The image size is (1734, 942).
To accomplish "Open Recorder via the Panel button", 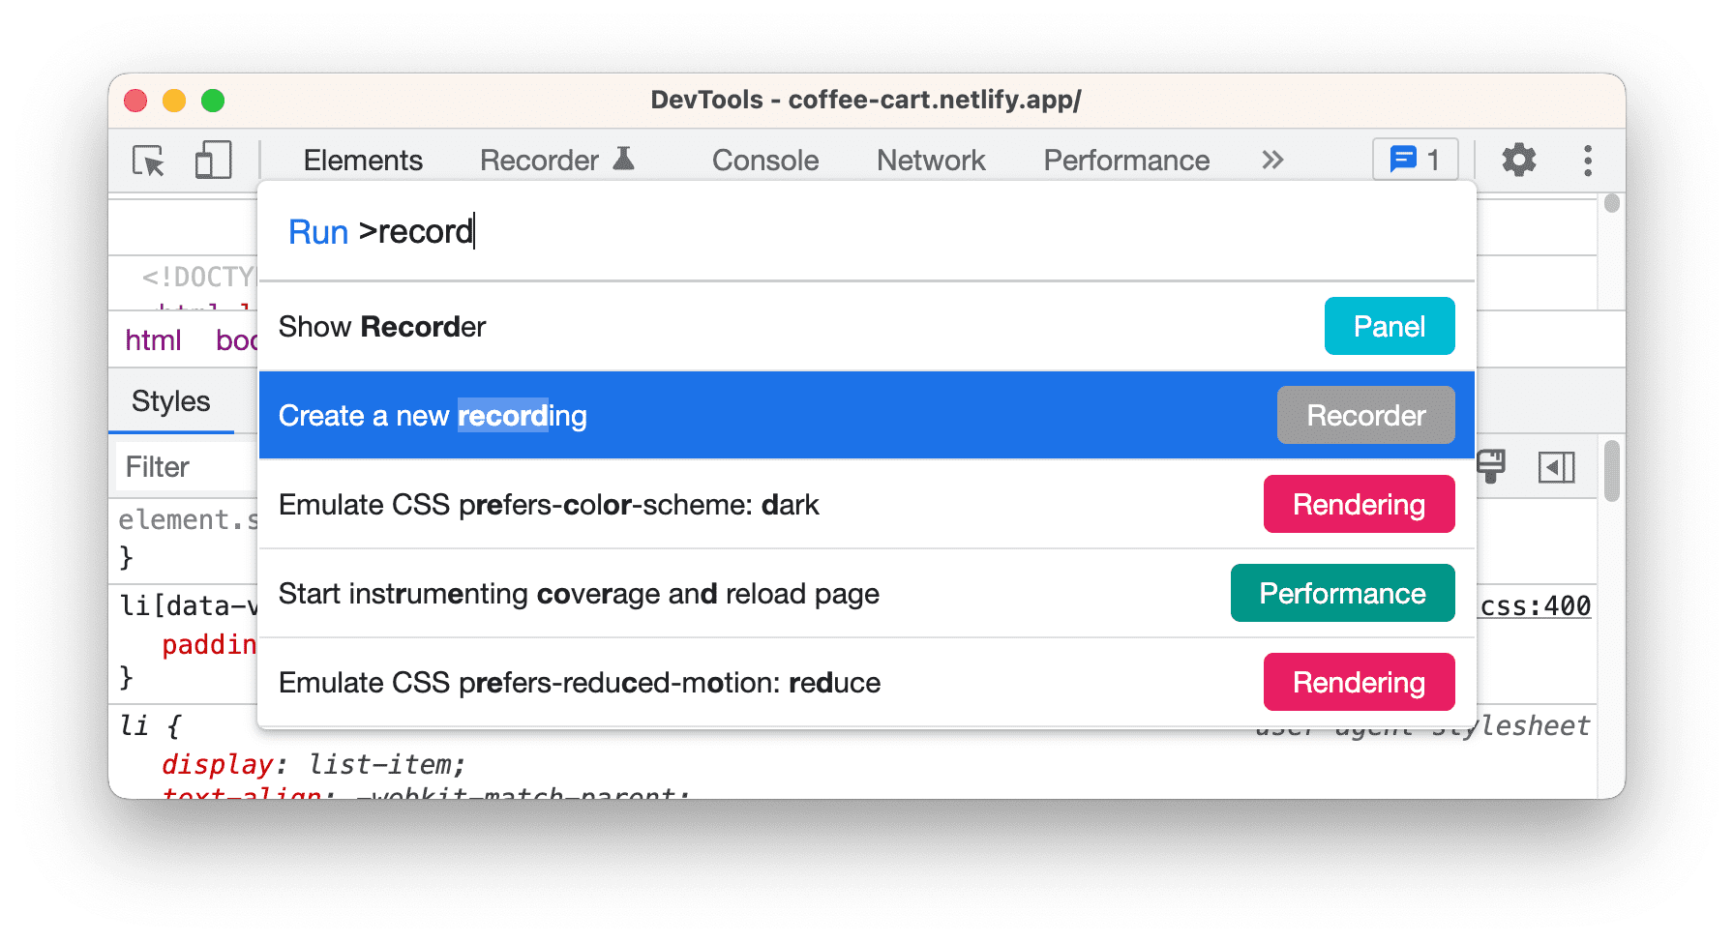I will click(1389, 326).
